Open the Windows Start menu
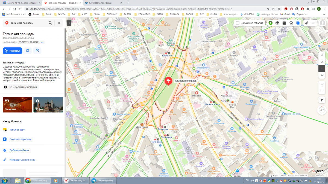 [x=5, y=180]
